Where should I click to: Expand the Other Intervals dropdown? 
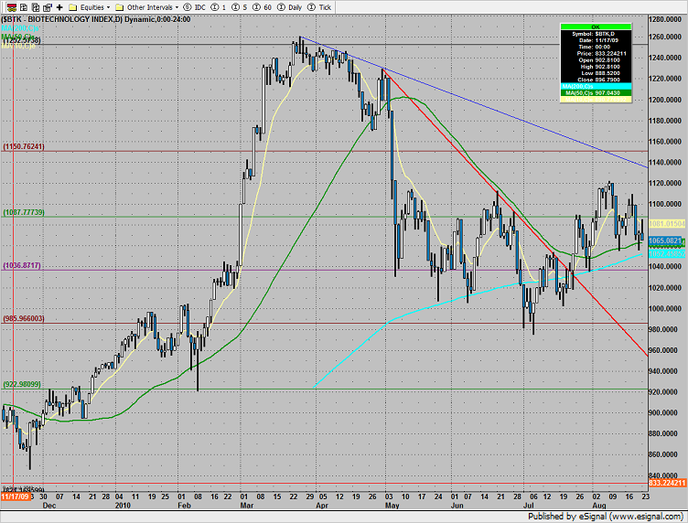tap(150, 5)
